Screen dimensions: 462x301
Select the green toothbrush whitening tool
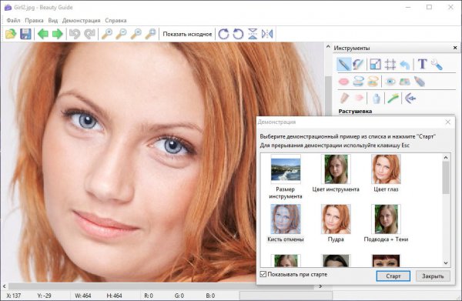click(393, 98)
